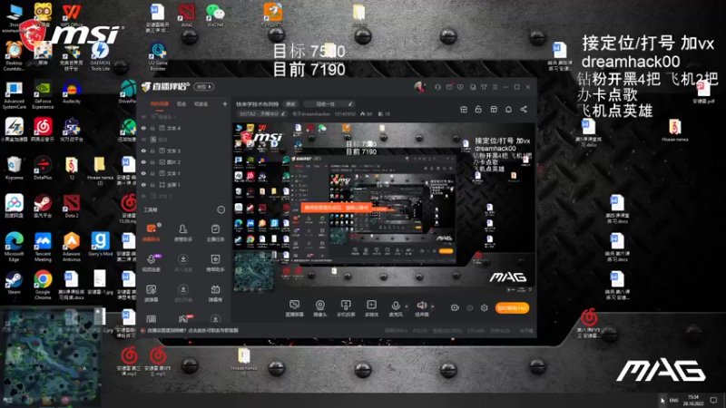
Task: Expand the mode switch next to app logo
Action: click(x=203, y=86)
